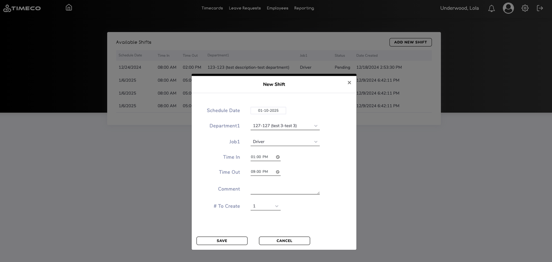Open the notifications bell
The height and width of the screenshot is (262, 552).
[491, 8]
